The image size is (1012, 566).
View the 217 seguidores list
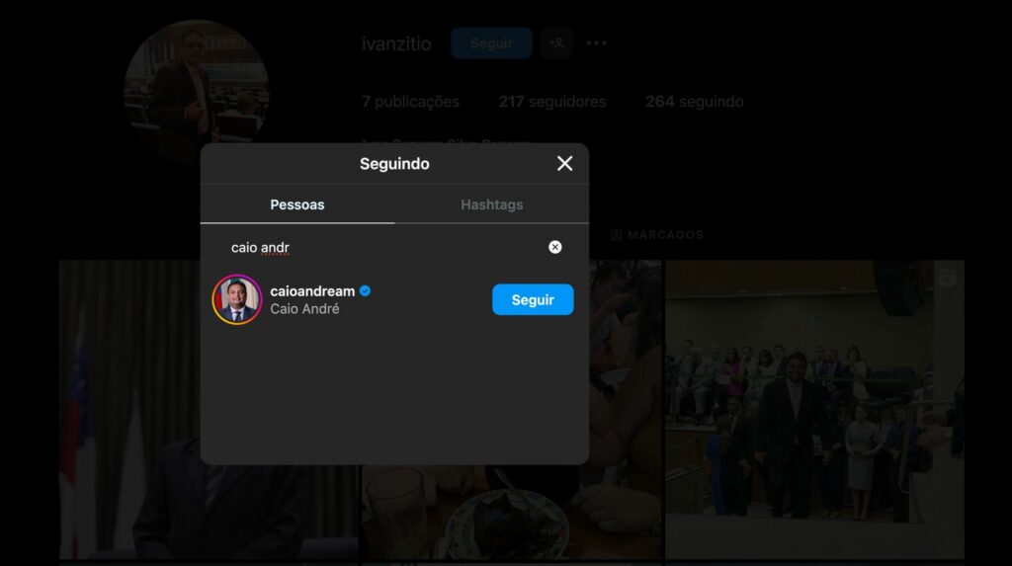point(551,102)
